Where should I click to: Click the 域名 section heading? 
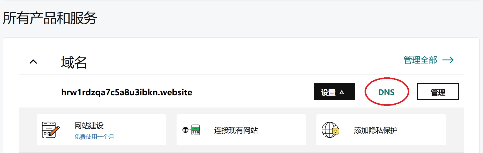(74, 62)
